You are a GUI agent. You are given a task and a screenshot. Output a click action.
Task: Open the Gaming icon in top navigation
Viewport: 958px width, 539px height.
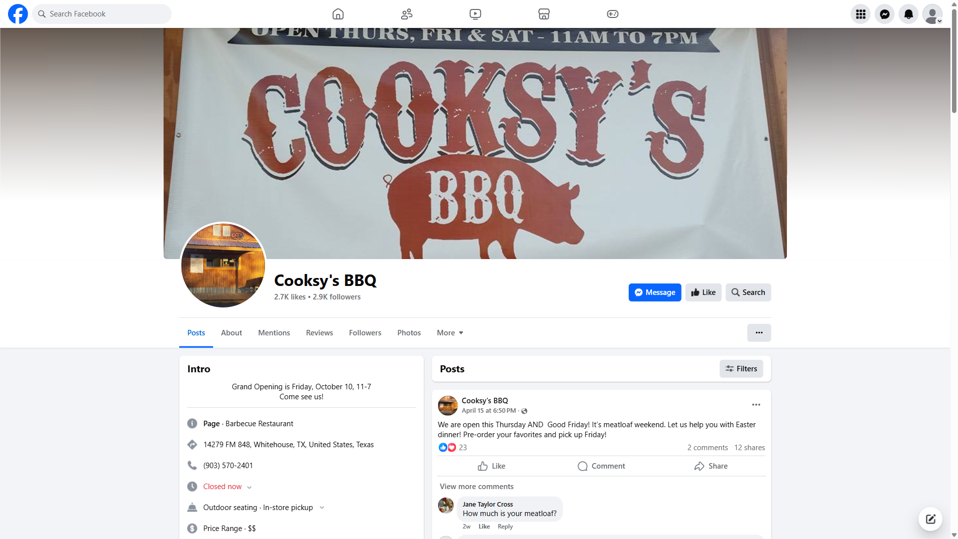coord(612,14)
